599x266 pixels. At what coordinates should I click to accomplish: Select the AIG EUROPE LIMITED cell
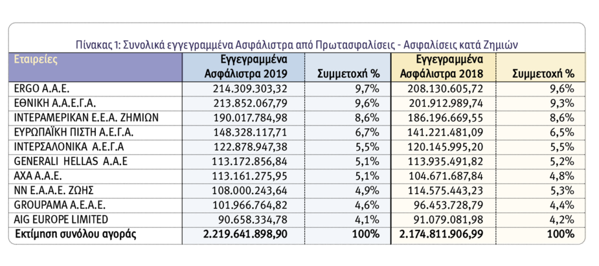(x=95, y=219)
